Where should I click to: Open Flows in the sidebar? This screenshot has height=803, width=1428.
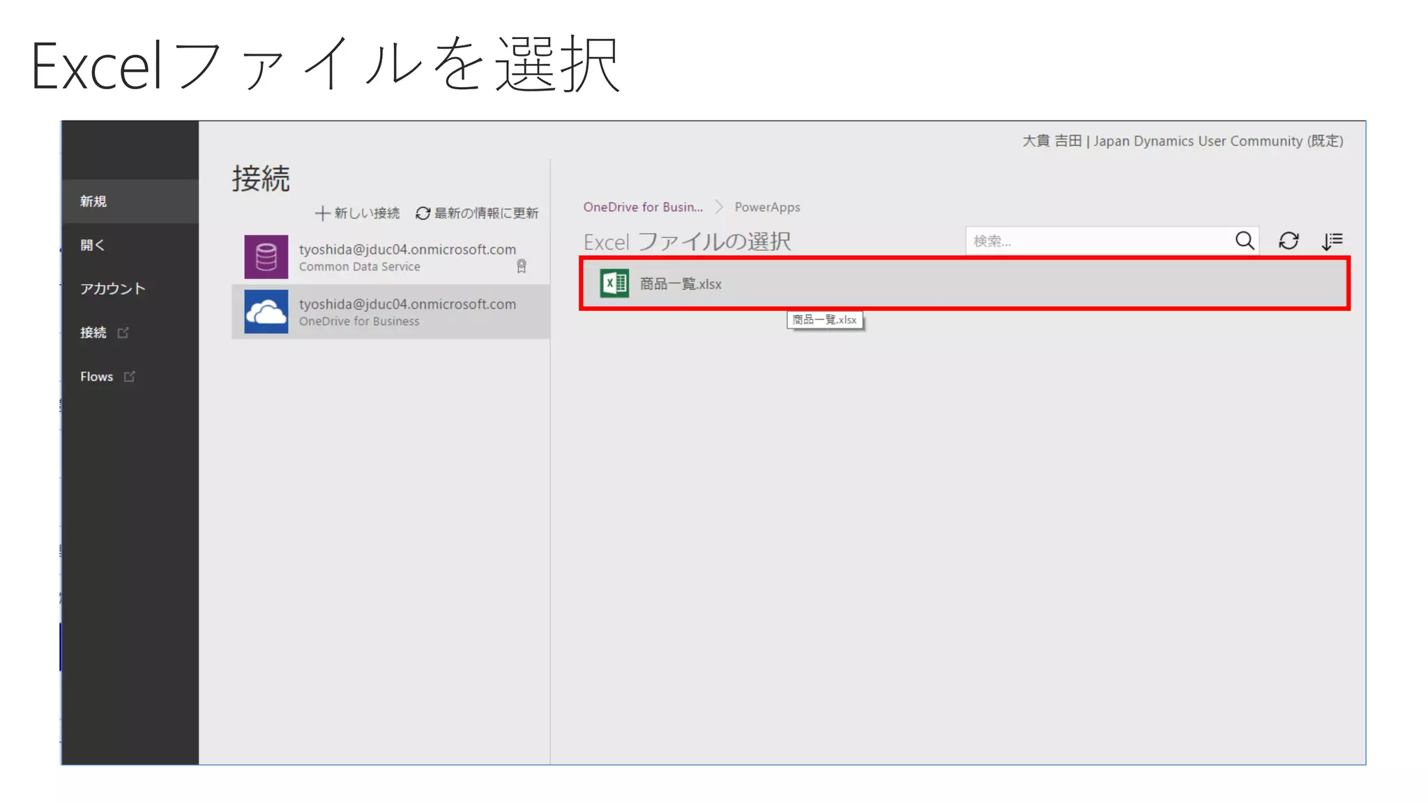tap(130, 376)
